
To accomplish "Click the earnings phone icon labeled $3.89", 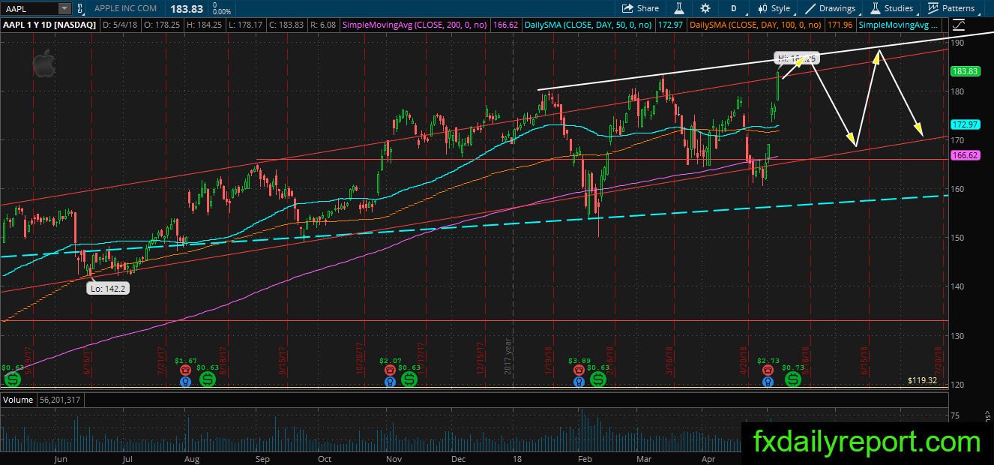I will pyautogui.click(x=578, y=370).
